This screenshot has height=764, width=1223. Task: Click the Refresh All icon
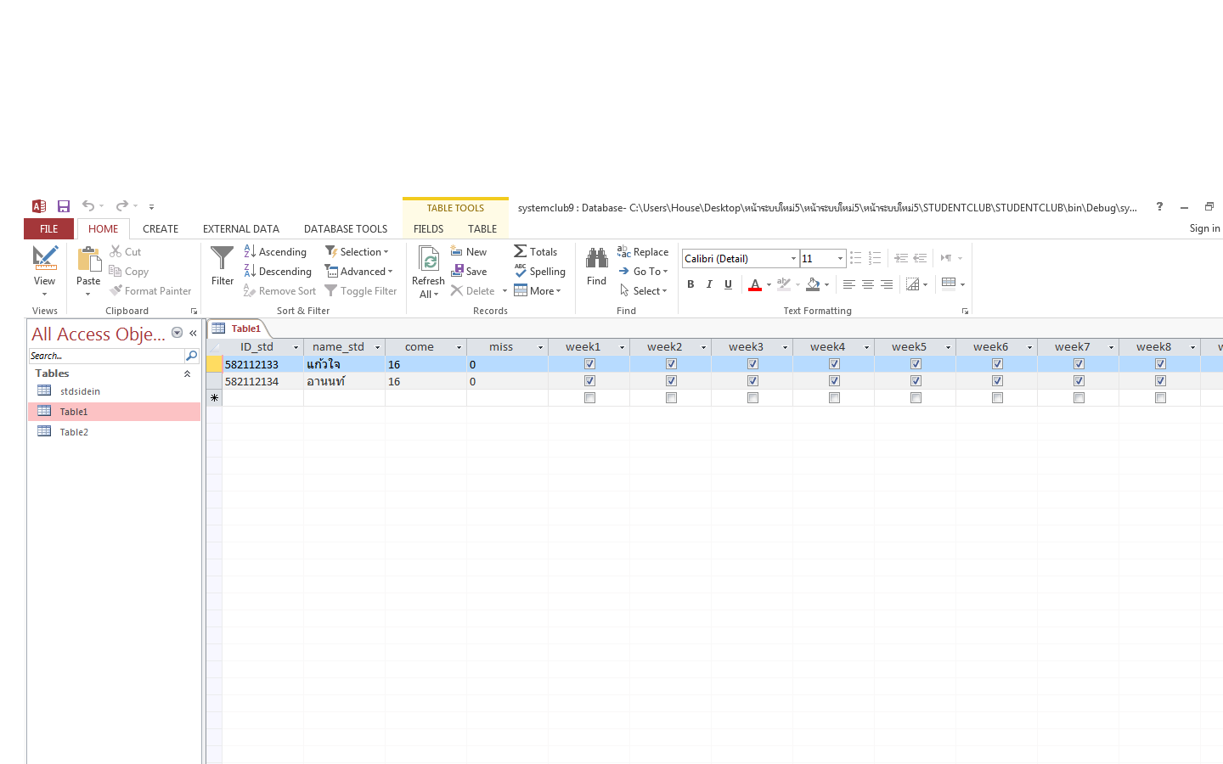429,259
